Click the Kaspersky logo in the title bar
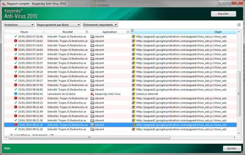245x155 pixels. (x=4, y=4)
